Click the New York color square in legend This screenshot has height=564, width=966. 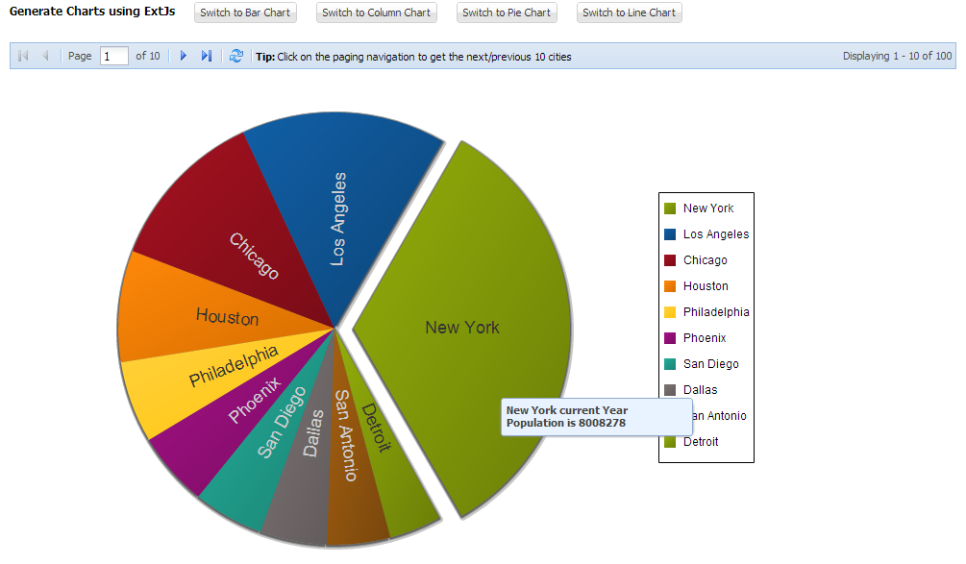[x=669, y=208]
